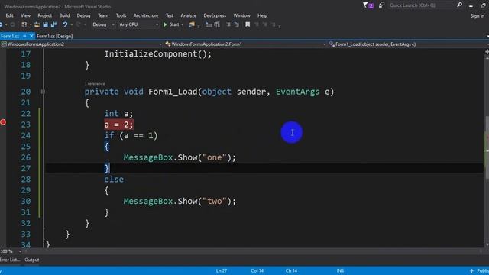
Task: Close the Form1.cs tab
Action: 31,36
